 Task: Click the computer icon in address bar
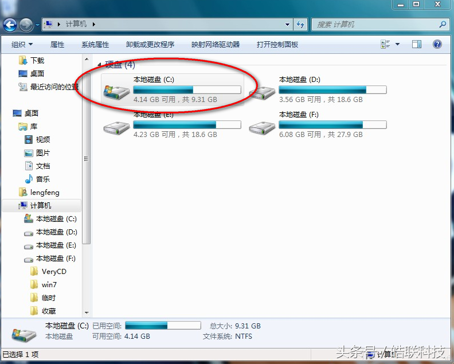tap(49, 24)
